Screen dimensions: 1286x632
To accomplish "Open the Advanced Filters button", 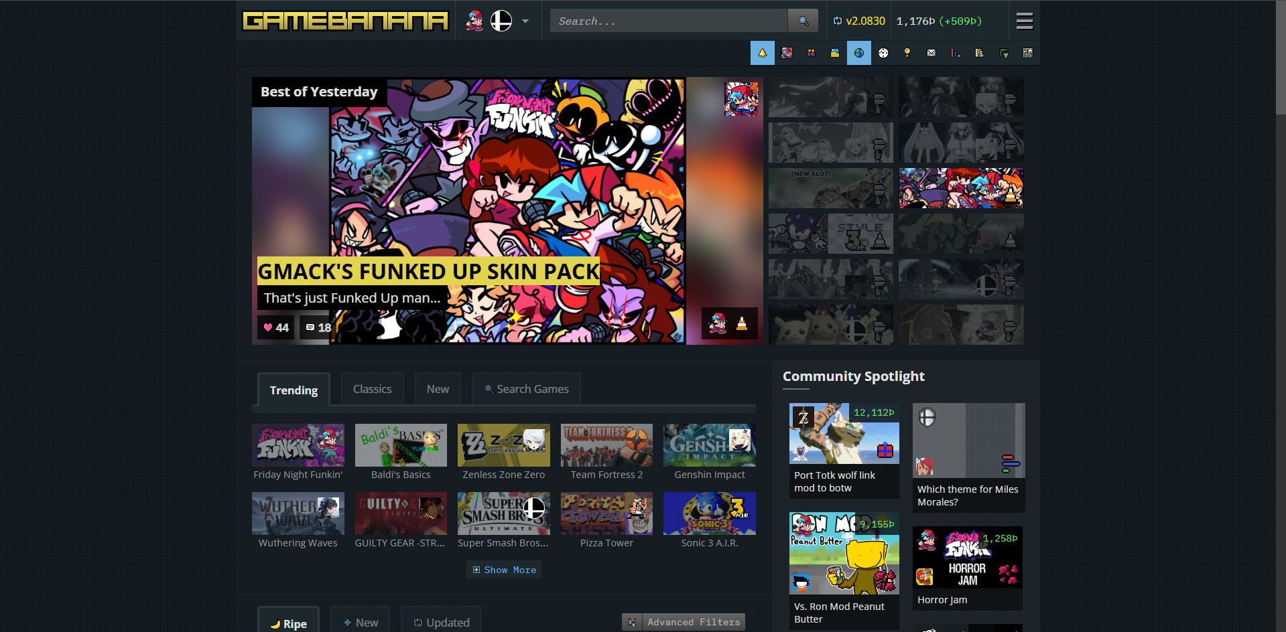I will (684, 622).
